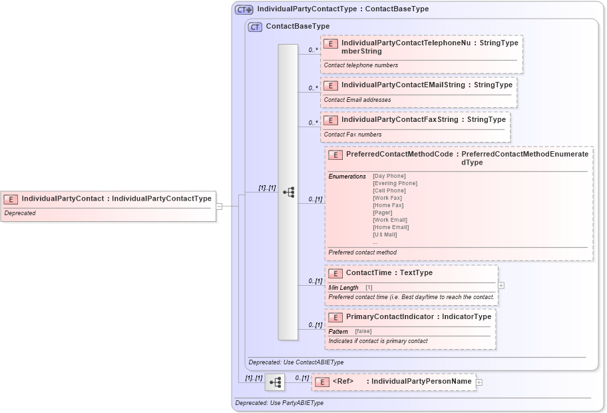
Task: Click the Deprecated: Use PartyABIEType annotation
Action: (x=278, y=403)
